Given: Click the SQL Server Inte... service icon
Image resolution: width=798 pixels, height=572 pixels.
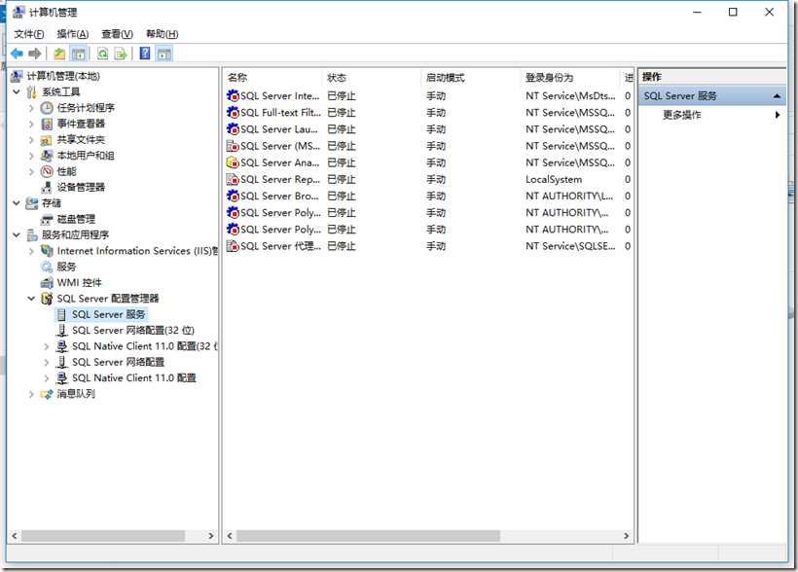Looking at the screenshot, I should coord(233,95).
